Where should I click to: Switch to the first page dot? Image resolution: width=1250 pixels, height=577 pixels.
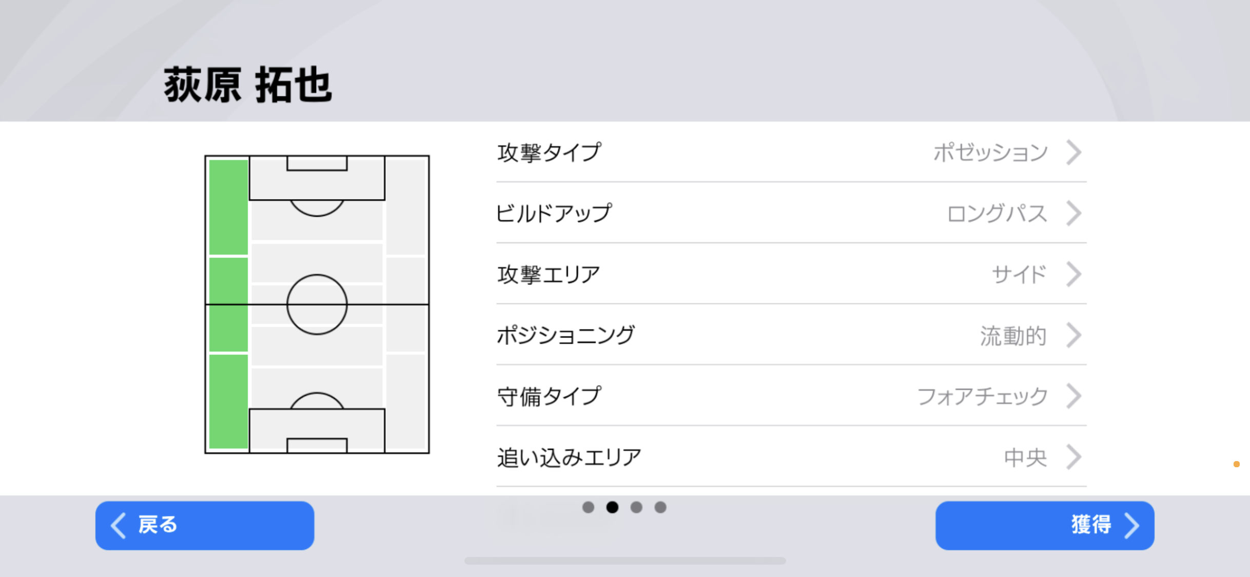coord(588,507)
